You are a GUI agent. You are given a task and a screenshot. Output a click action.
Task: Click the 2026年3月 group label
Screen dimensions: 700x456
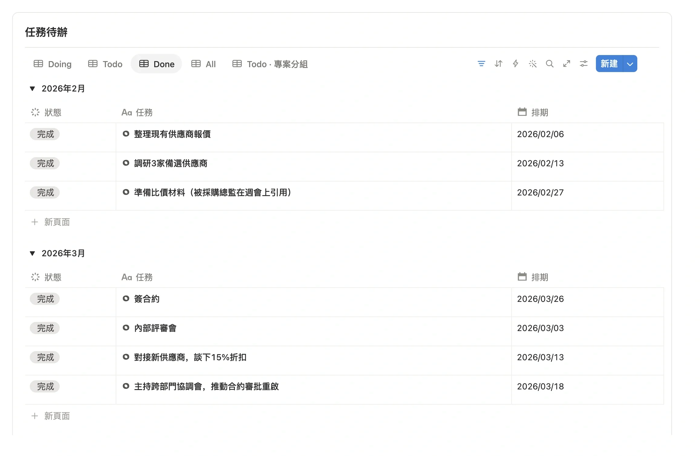[63, 253]
